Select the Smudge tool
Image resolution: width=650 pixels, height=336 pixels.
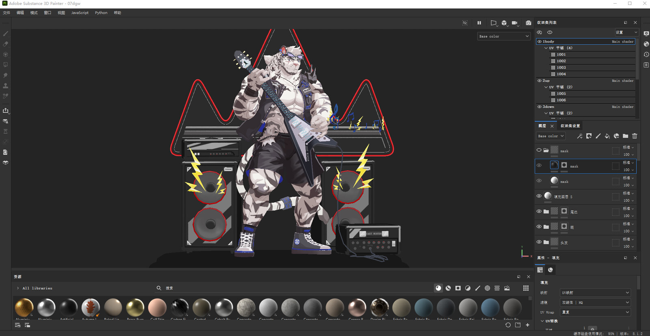[x=6, y=75]
